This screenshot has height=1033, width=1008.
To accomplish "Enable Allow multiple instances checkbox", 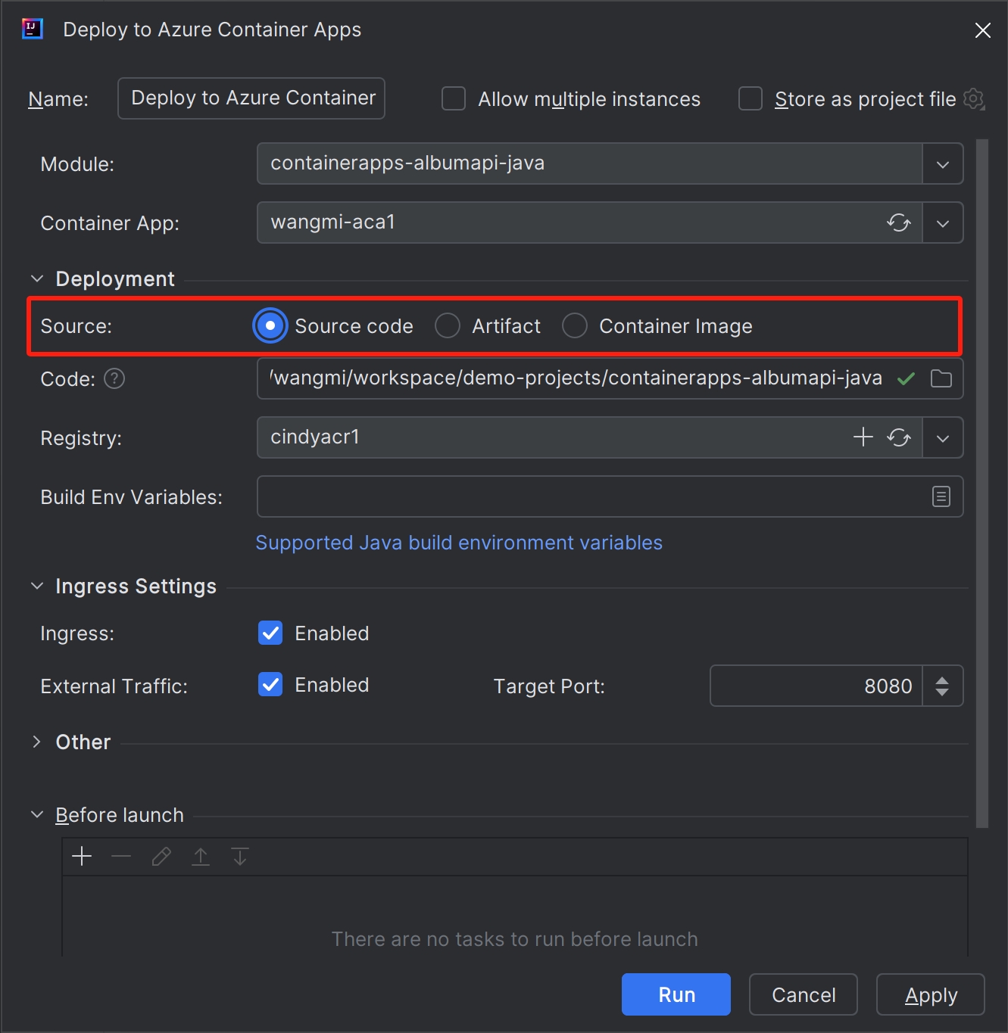I will pyautogui.click(x=454, y=99).
